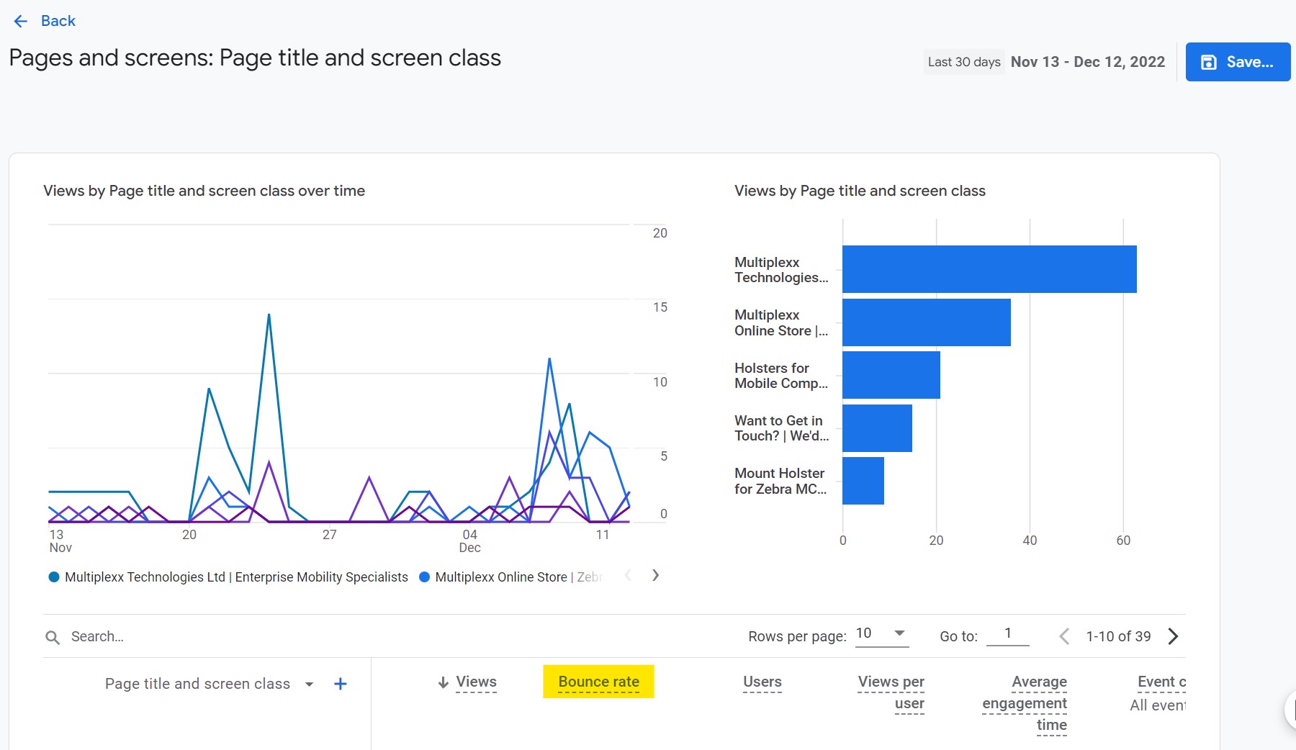Viewport: 1296px width, 750px height.
Task: Sort by the Users column
Action: (762, 682)
